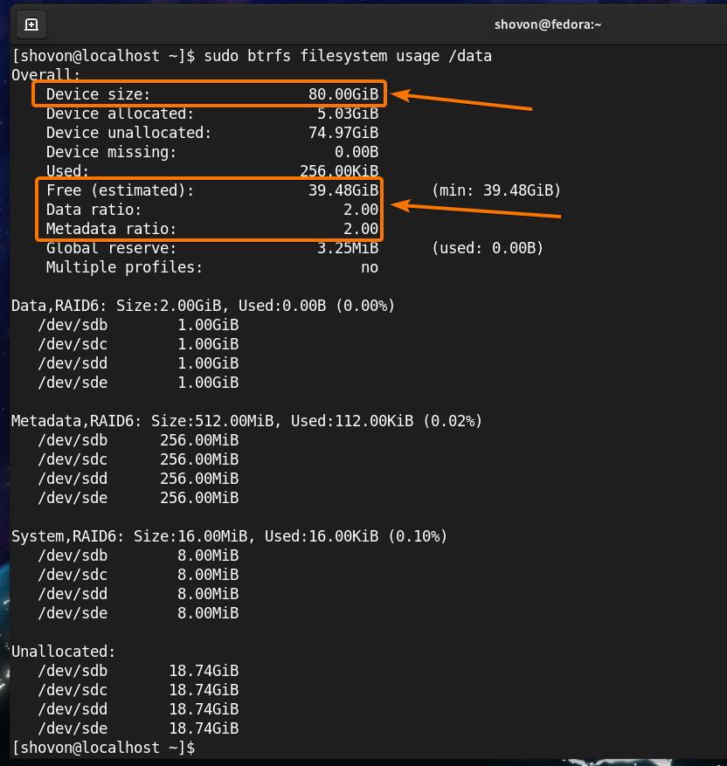The height and width of the screenshot is (766, 727).
Task: Click the btrfs filesystem usage command text
Action: coord(347,56)
